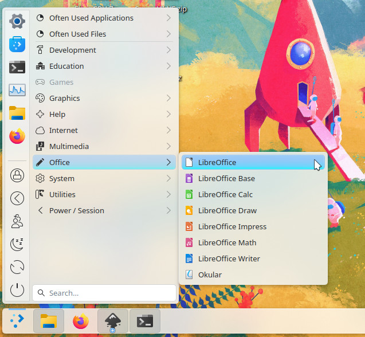Click the Switch User icon
The height and width of the screenshot is (337, 365).
click(17, 221)
